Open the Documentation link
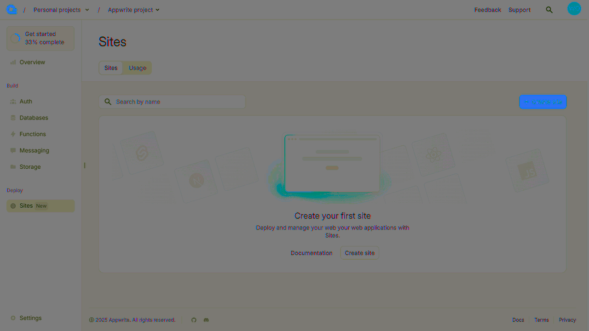This screenshot has height=331, width=589. [x=312, y=253]
